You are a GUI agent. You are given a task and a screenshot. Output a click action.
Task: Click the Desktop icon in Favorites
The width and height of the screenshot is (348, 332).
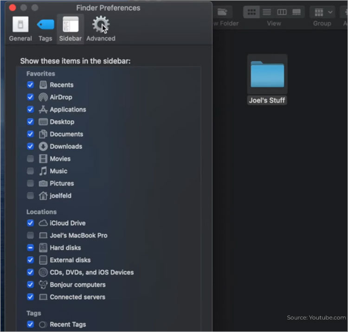43,122
